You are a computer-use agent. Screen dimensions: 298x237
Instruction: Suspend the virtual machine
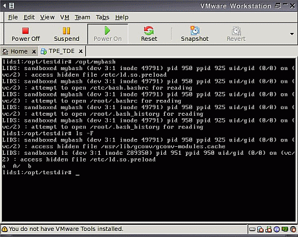click(66, 34)
